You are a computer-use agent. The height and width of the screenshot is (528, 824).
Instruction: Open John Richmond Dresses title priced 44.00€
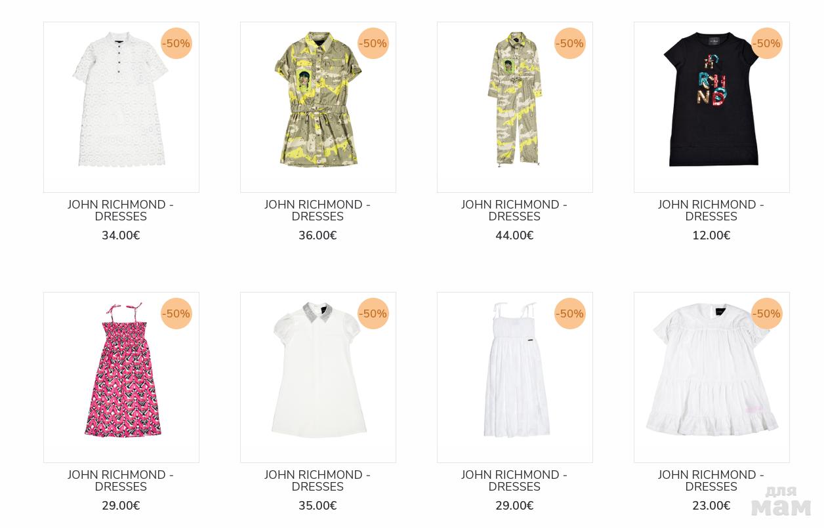[514, 211]
